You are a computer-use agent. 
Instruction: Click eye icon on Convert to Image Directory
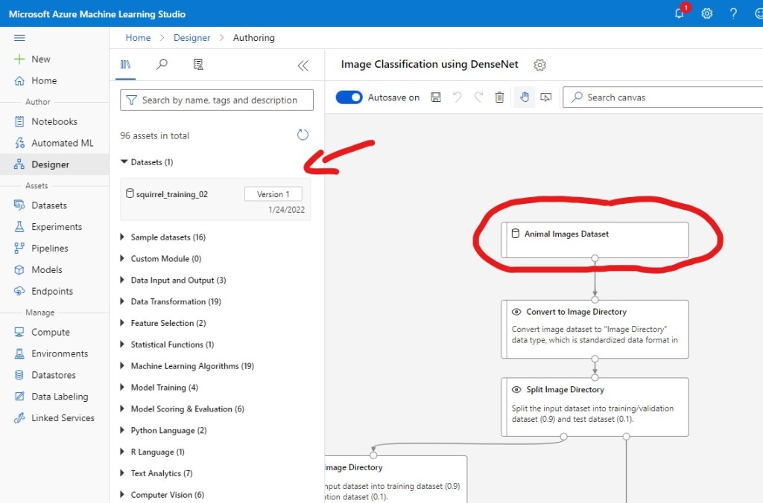516,312
